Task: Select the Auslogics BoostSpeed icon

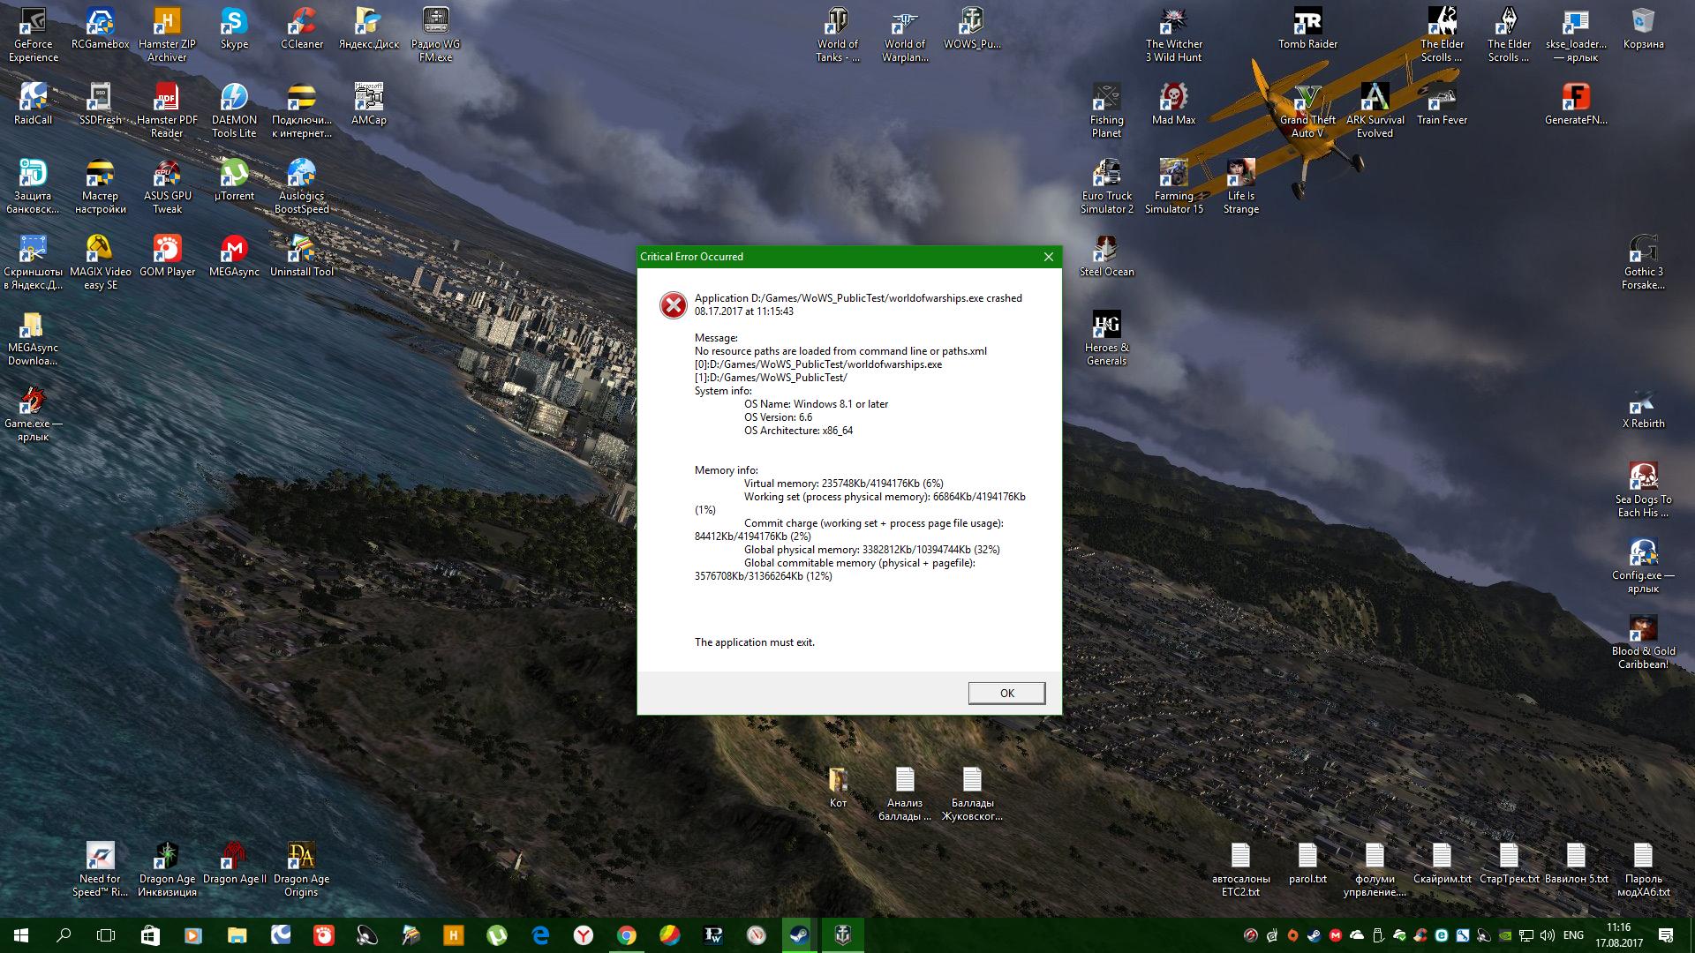Action: coord(302,187)
